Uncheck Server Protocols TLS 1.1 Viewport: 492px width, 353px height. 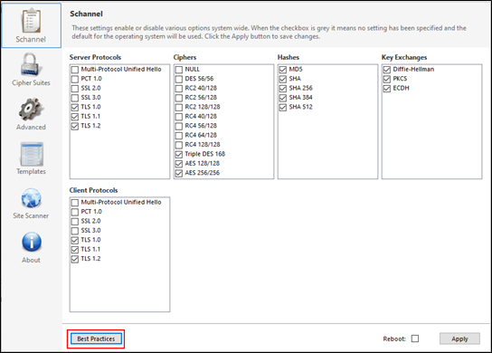75,117
